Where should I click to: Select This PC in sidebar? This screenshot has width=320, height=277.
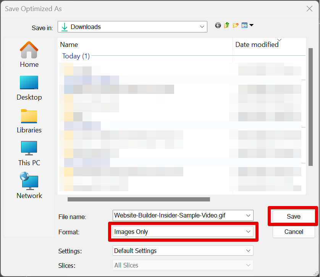pyautogui.click(x=29, y=153)
